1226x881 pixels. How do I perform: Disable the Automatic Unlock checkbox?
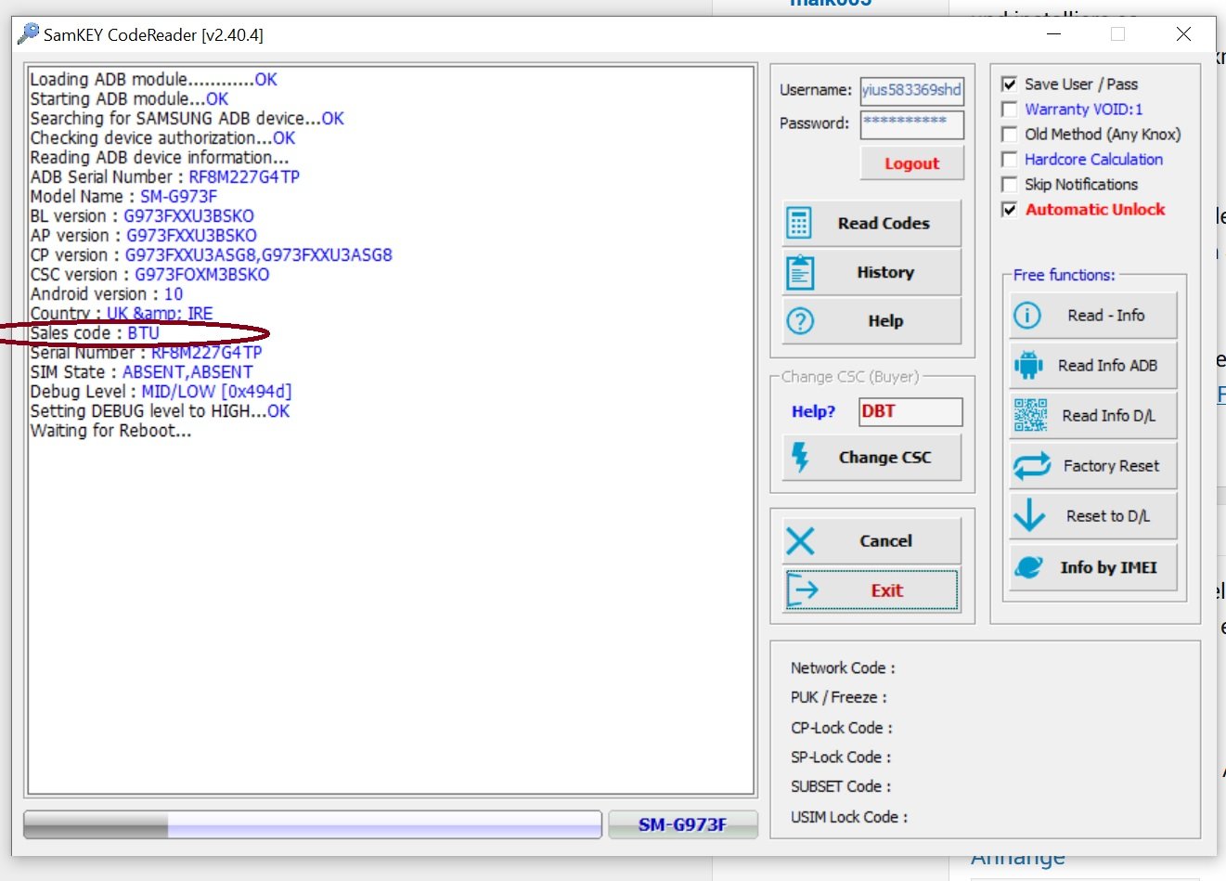click(x=1010, y=210)
